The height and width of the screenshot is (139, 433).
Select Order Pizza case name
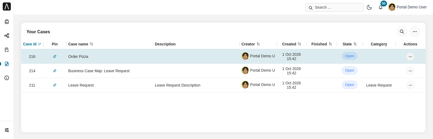(x=78, y=57)
